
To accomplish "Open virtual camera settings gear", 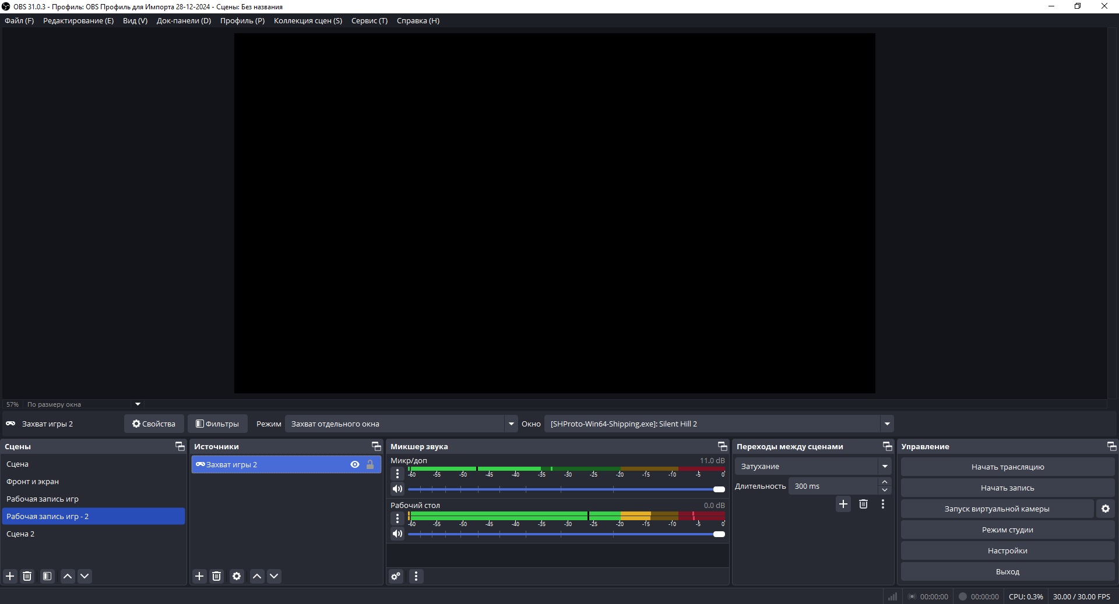I will tap(1106, 509).
